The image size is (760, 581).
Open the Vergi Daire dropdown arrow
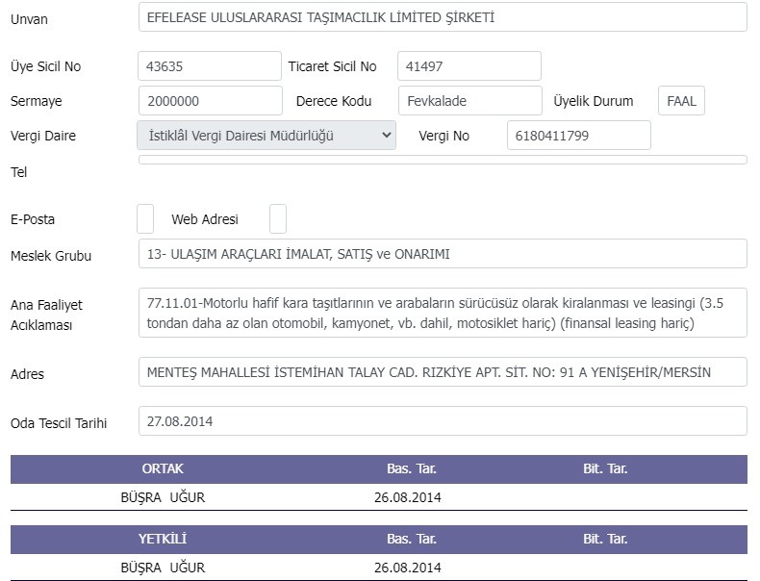(387, 136)
